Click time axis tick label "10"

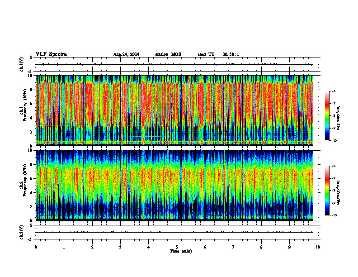(318, 247)
